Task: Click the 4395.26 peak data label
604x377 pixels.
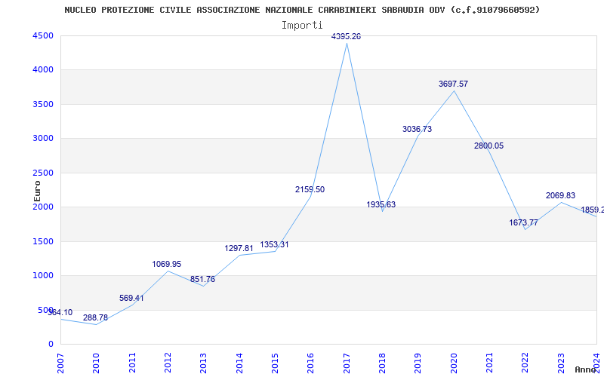Action: tap(346, 36)
